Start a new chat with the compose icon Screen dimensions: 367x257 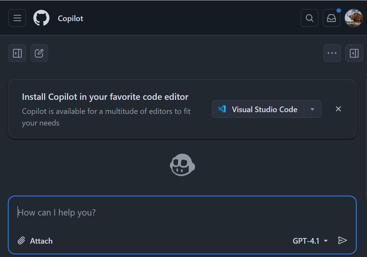click(39, 53)
